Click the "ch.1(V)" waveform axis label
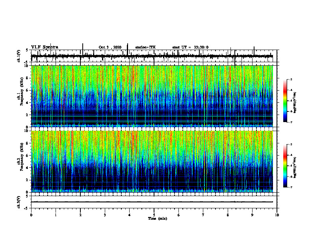The height and width of the screenshot is (241, 312). (x=19, y=56)
